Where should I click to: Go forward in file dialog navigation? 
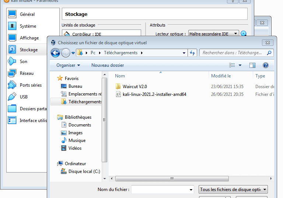coord(66,53)
